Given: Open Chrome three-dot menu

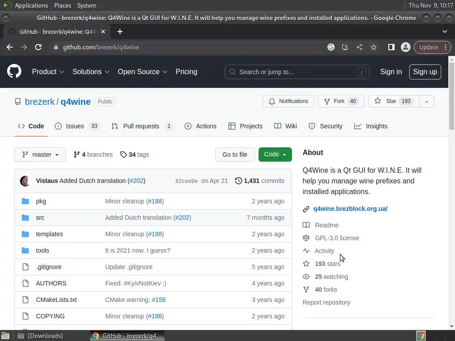Looking at the screenshot, I should (445, 47).
